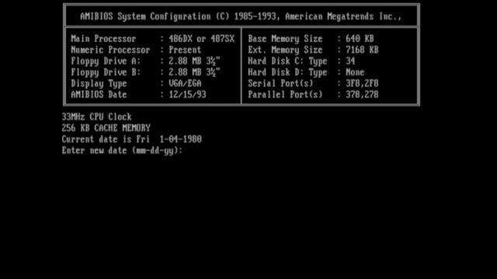Click the '34' hard disk C type value

[x=350, y=60]
